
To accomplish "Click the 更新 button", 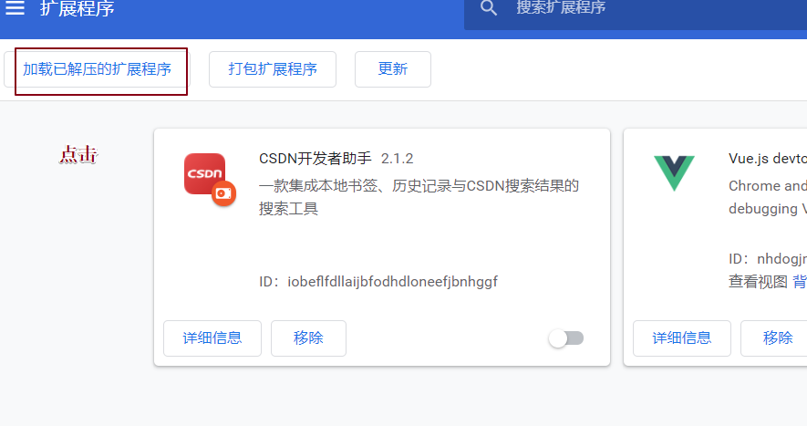I will pos(393,69).
